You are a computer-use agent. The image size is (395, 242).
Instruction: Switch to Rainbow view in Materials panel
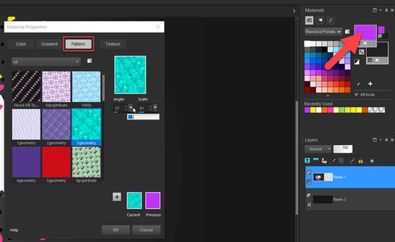point(320,20)
